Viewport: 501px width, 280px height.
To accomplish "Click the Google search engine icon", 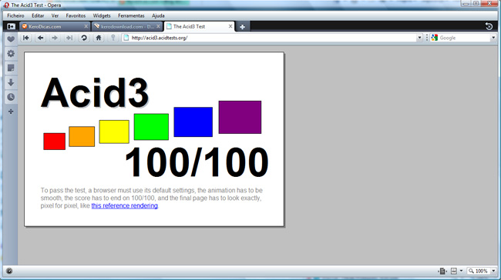I will 434,38.
